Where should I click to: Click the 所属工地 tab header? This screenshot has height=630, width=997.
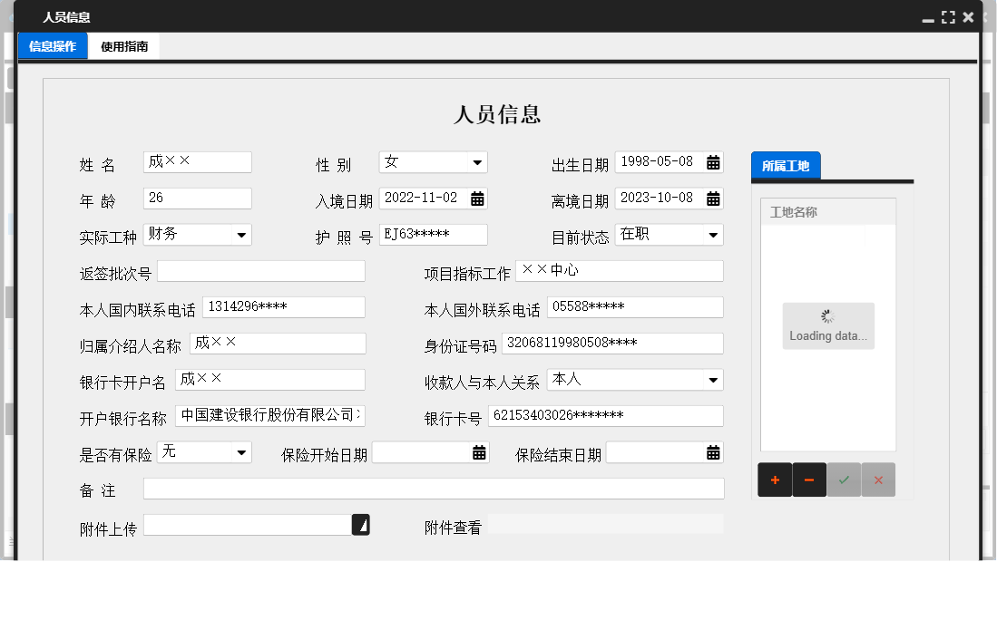point(785,165)
